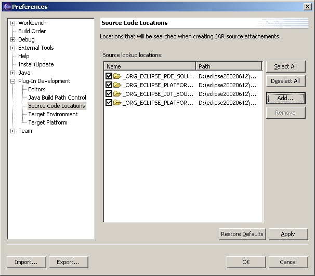Sort by the Name column header
The height and width of the screenshot is (276, 315).
tap(150, 66)
